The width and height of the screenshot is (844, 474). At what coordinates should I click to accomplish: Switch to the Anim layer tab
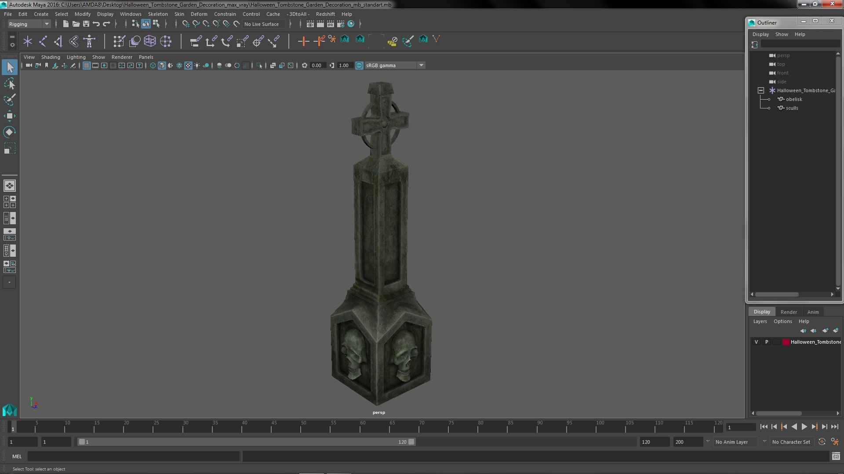click(x=813, y=312)
